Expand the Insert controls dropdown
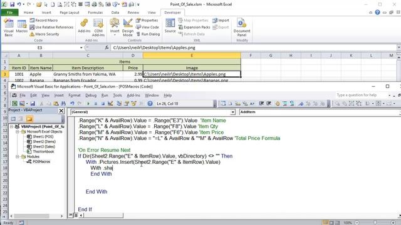401x225 pixels. pyautogui.click(x=115, y=27)
